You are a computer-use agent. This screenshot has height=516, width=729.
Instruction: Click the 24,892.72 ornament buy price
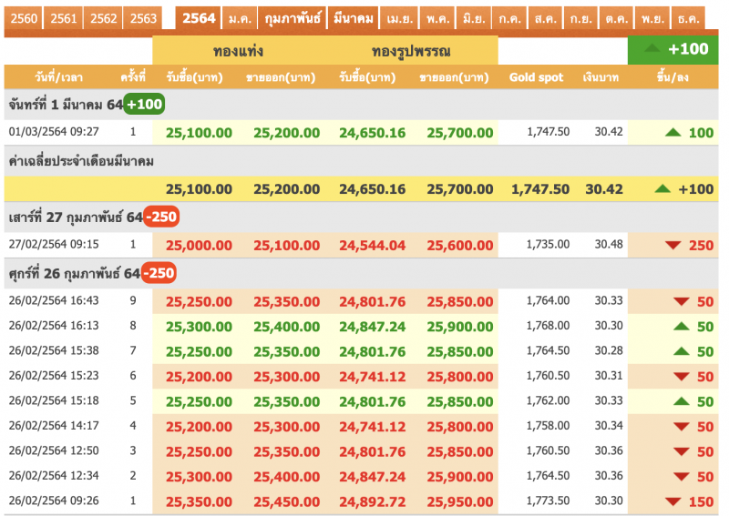tap(372, 502)
